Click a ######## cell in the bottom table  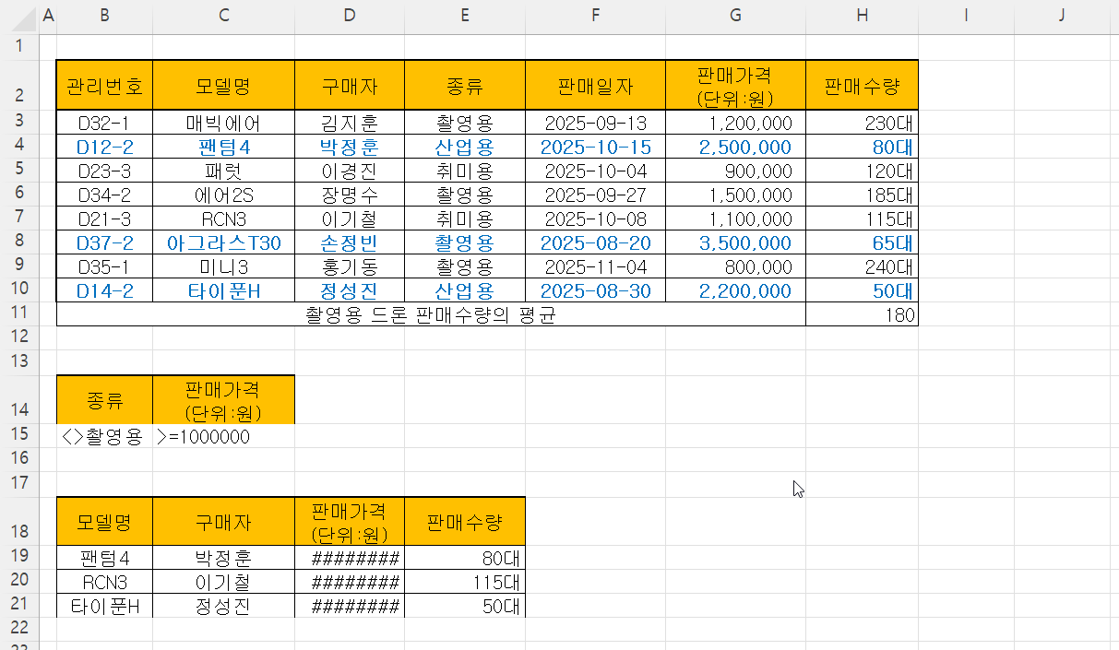pos(349,558)
